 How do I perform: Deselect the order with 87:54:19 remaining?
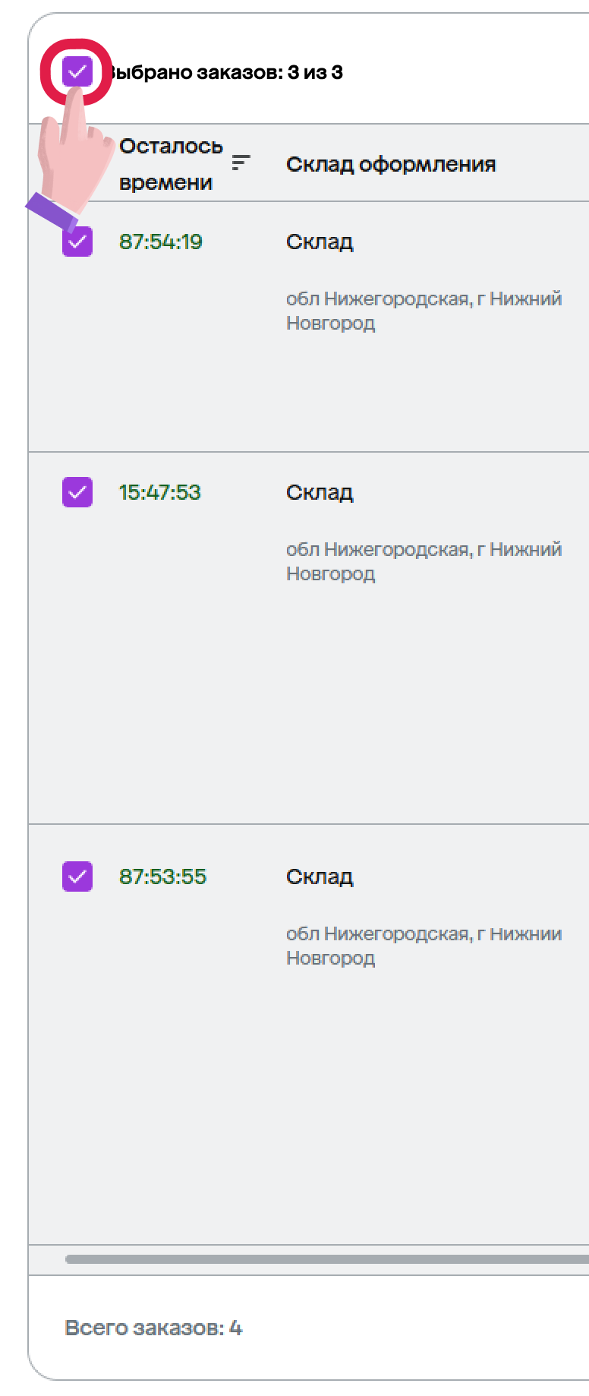pos(77,242)
